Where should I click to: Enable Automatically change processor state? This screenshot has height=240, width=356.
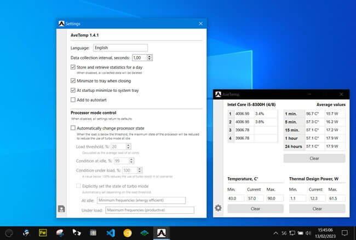73,128
